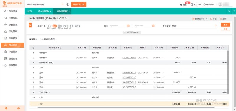Click the orange 查询 button
Viewport: 236px width, 111px height.
tap(225, 25)
